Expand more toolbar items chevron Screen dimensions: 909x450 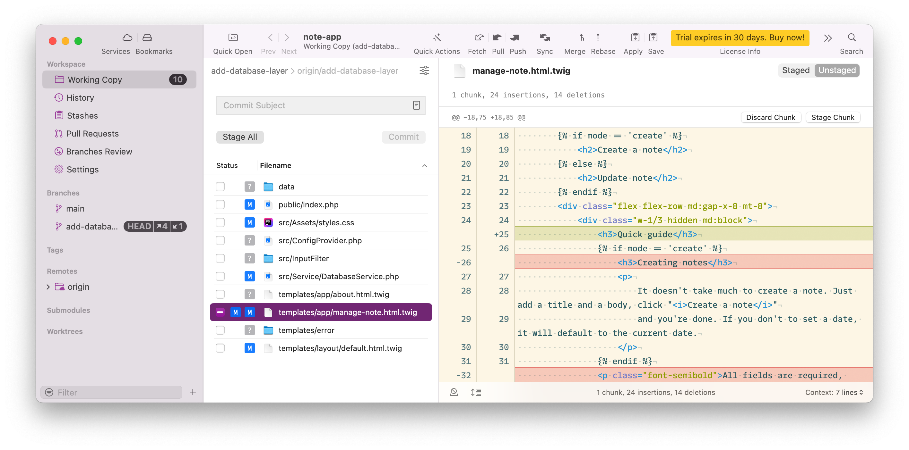pyautogui.click(x=828, y=38)
